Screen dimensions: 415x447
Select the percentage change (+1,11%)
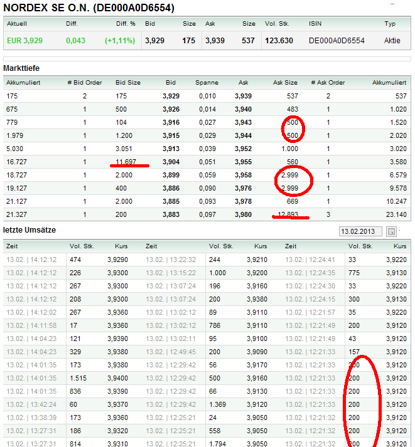(x=120, y=41)
